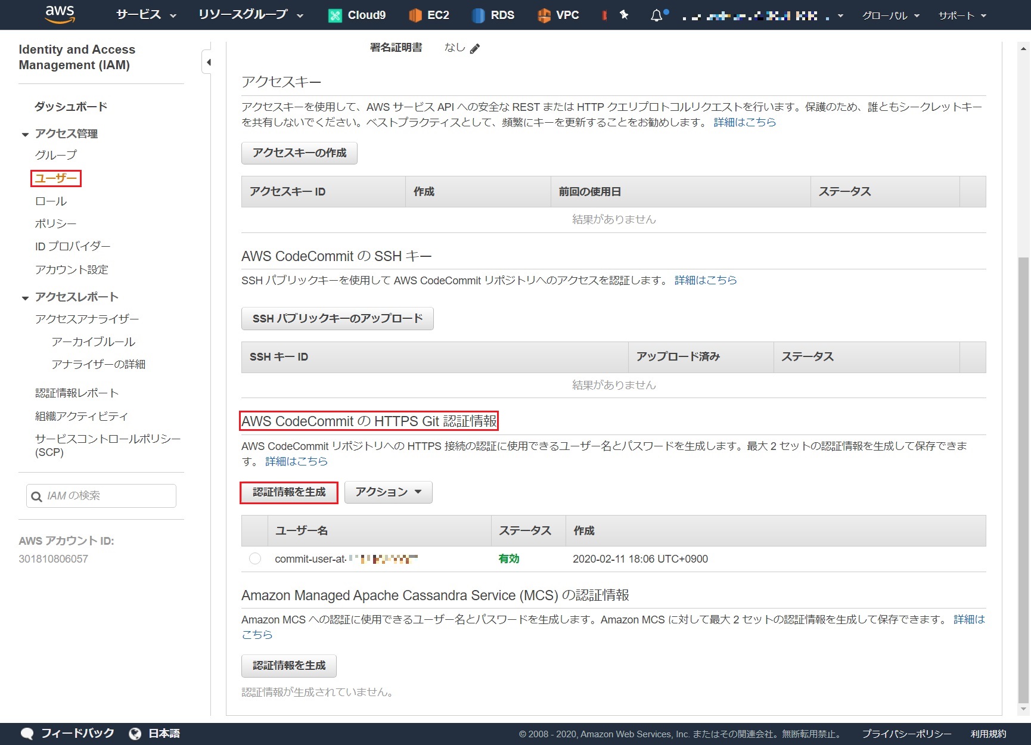Viewport: 1031px width, 745px height.
Task: Open the アクション dropdown
Action: click(388, 492)
